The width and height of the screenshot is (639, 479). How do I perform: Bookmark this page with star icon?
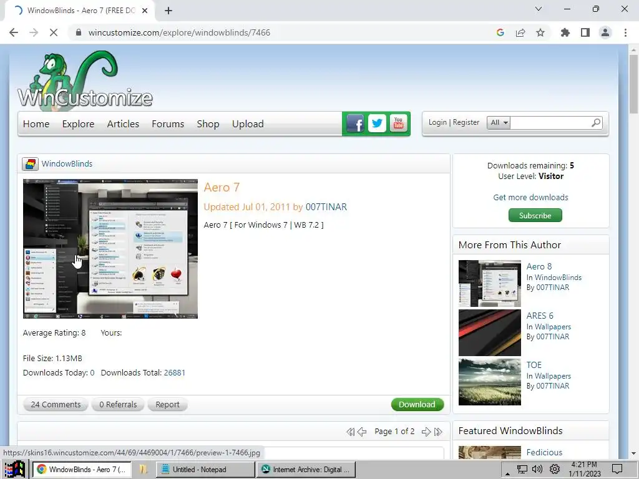click(540, 32)
